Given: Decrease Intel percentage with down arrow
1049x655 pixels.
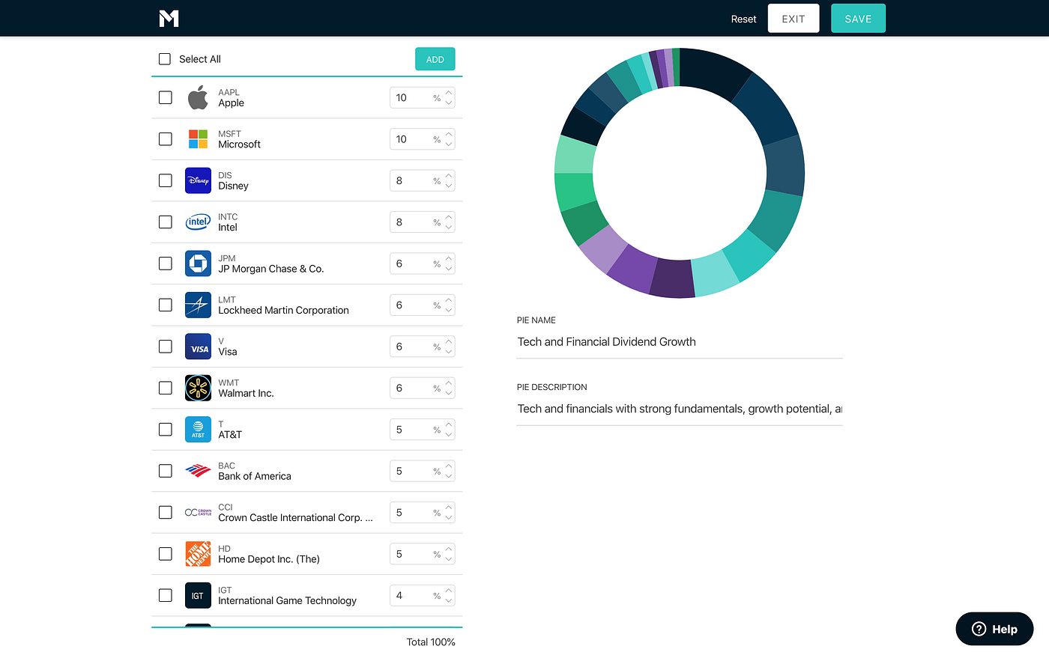Looking at the screenshot, I should point(449,227).
